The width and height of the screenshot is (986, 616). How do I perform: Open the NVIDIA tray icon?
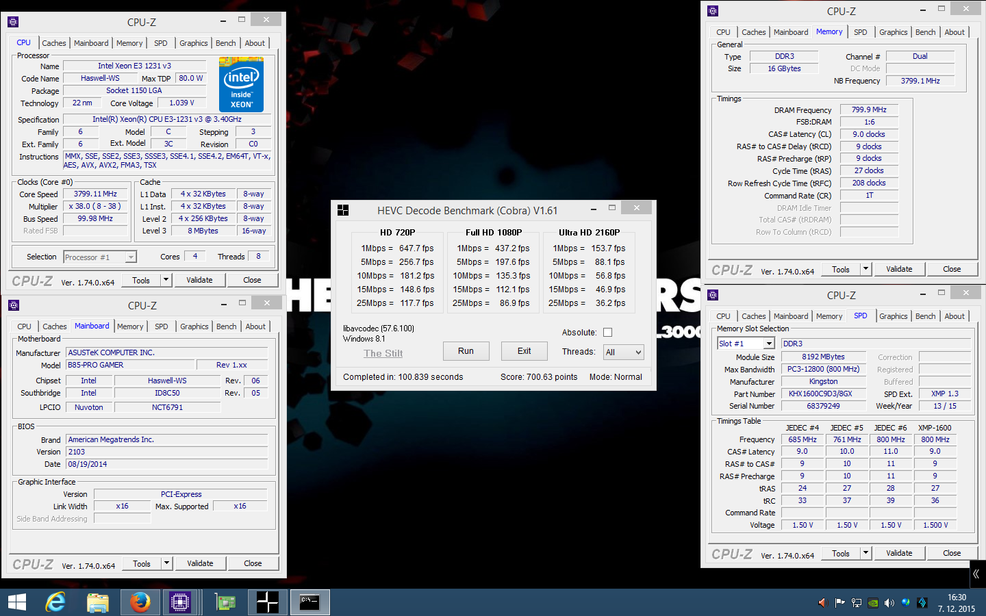click(x=873, y=603)
